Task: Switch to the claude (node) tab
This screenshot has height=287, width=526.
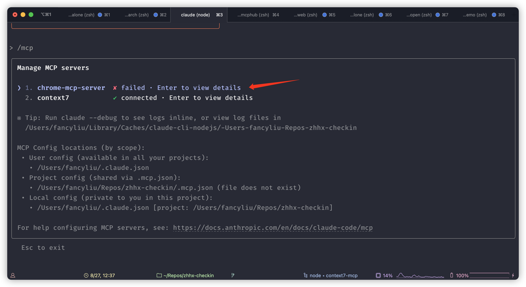Action: [x=196, y=15]
